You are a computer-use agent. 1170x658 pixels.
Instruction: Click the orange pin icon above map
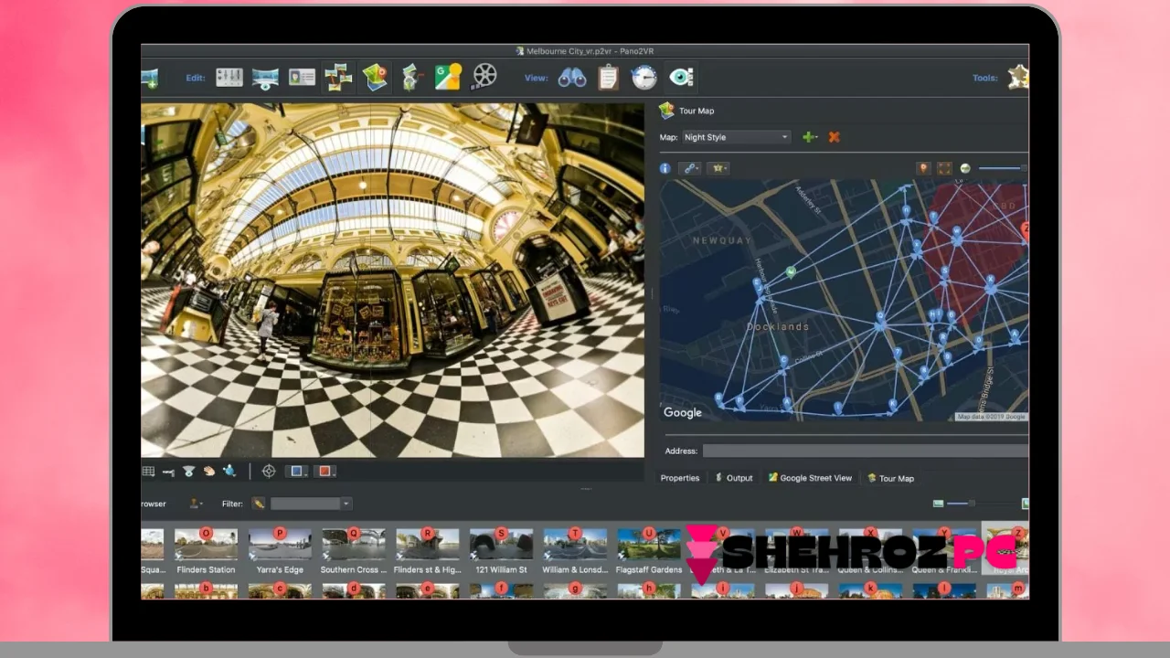(x=923, y=168)
